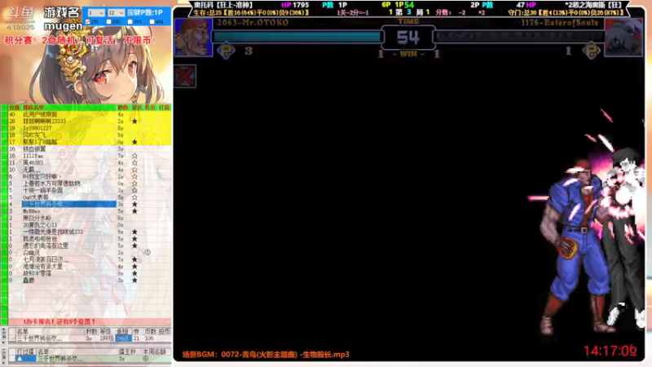Click the scene BGM text line
The image size is (652, 367).
[x=266, y=355]
